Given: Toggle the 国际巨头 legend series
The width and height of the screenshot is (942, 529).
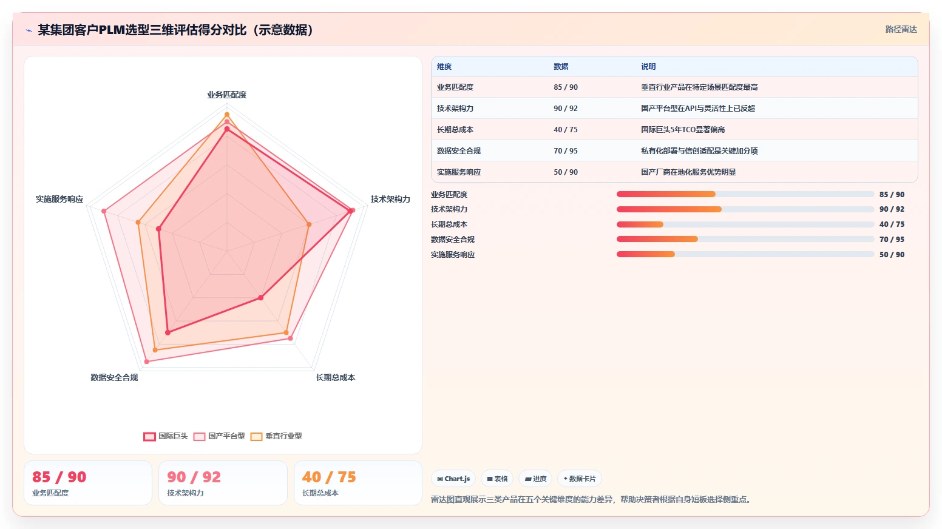Looking at the screenshot, I should click(166, 436).
